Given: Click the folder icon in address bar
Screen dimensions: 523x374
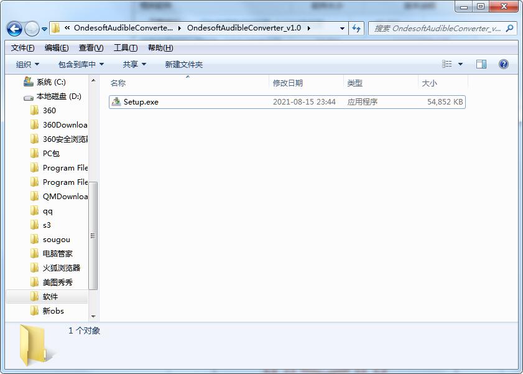Looking at the screenshot, I should [56, 28].
